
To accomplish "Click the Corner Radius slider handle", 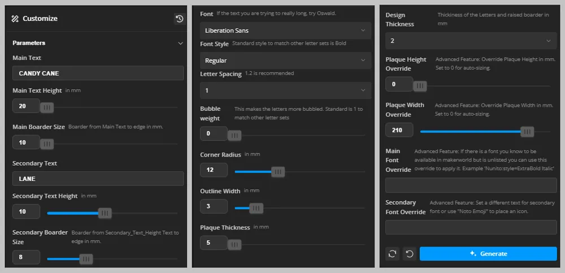I will 278,172.
